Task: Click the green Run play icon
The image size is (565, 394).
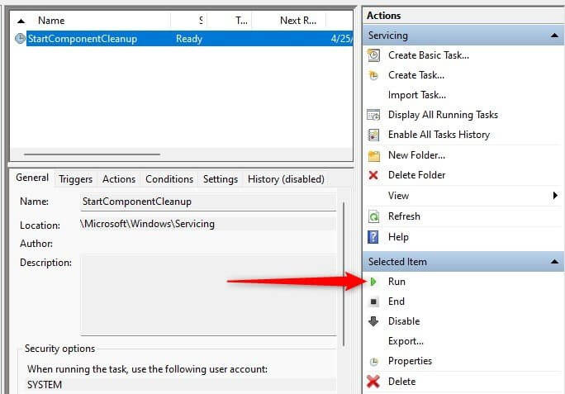Action: (x=373, y=282)
